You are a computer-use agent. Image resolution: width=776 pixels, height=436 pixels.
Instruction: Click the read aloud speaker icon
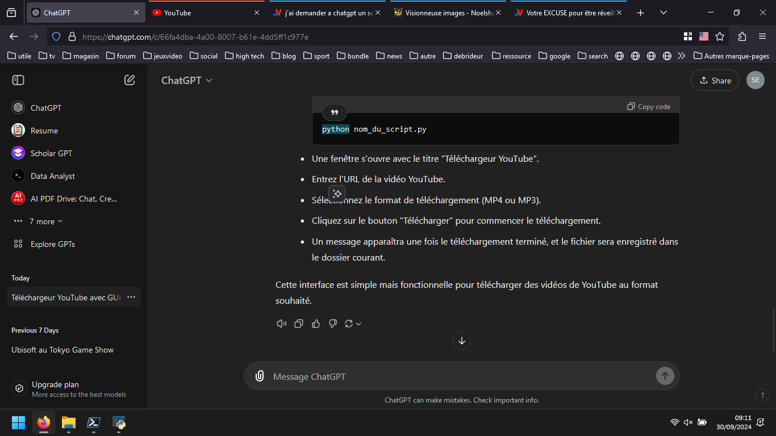coord(281,324)
